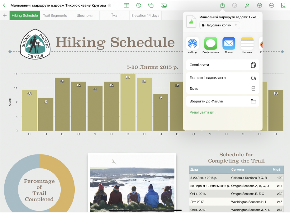290x213 pixels.
Task: Tap the Undo button
Action: (235, 5)
